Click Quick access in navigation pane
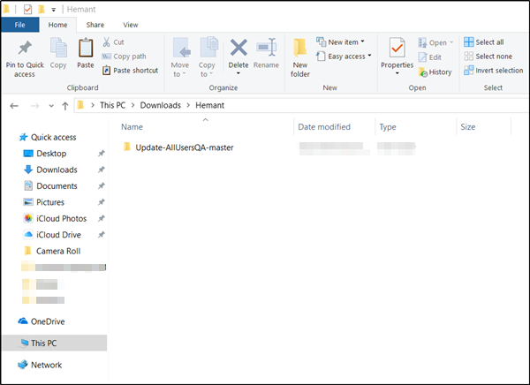Viewport: 530px width, 385px height. pos(48,137)
